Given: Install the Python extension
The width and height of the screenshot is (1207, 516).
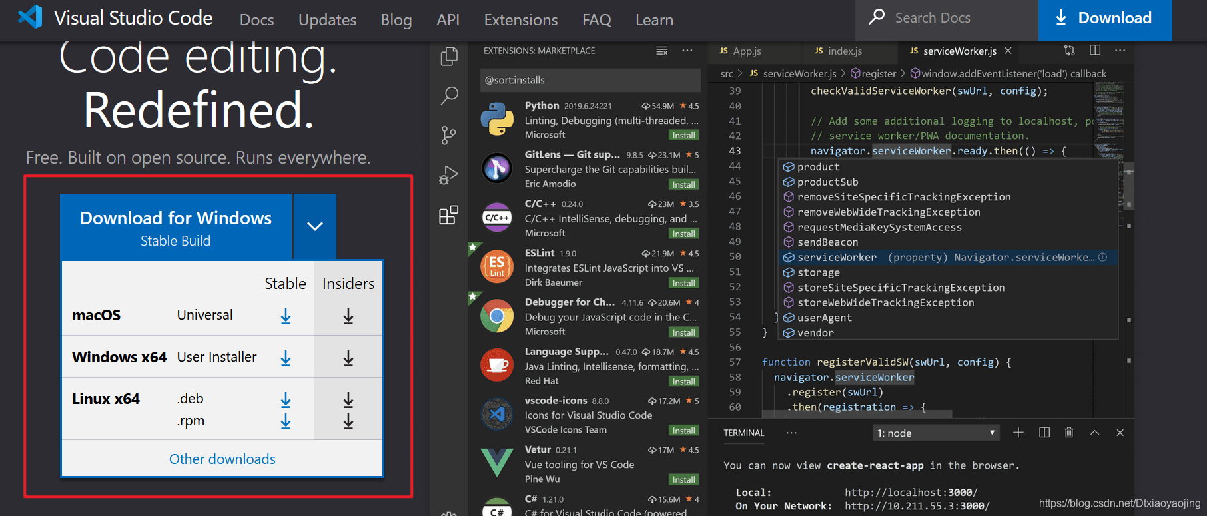Looking at the screenshot, I should pos(684,136).
